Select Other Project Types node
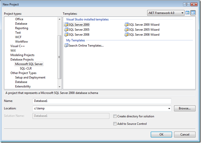Screen dimensions: 201x143 (x=23, y=73)
